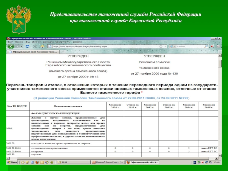
Task: Click the red flag icon in system tray
Action: [x=203, y=162]
